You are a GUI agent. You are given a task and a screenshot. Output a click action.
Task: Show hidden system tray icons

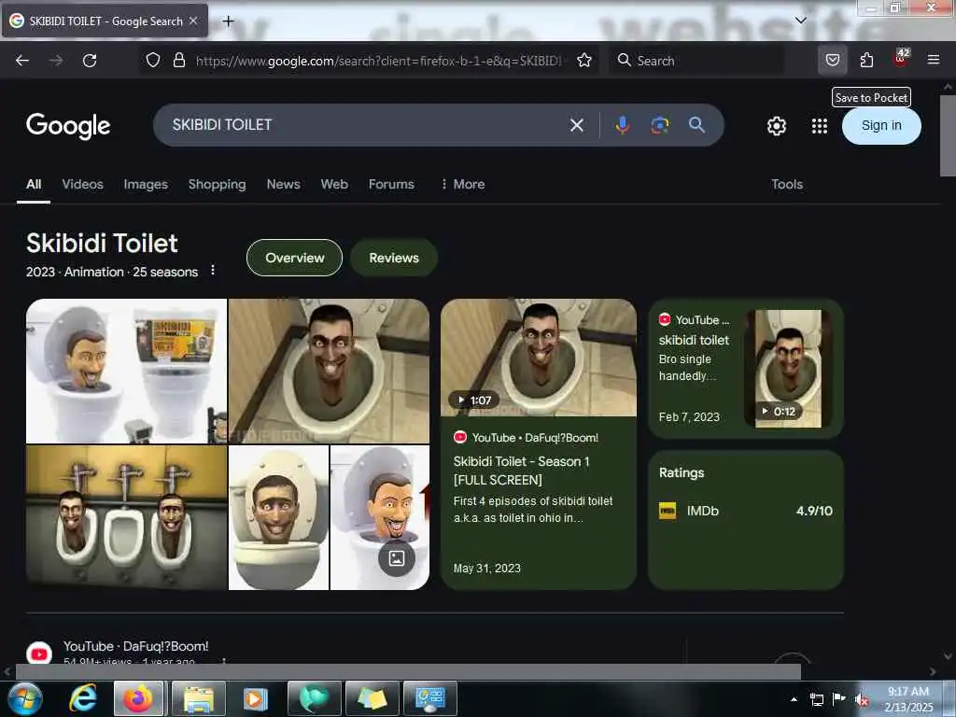point(794,699)
